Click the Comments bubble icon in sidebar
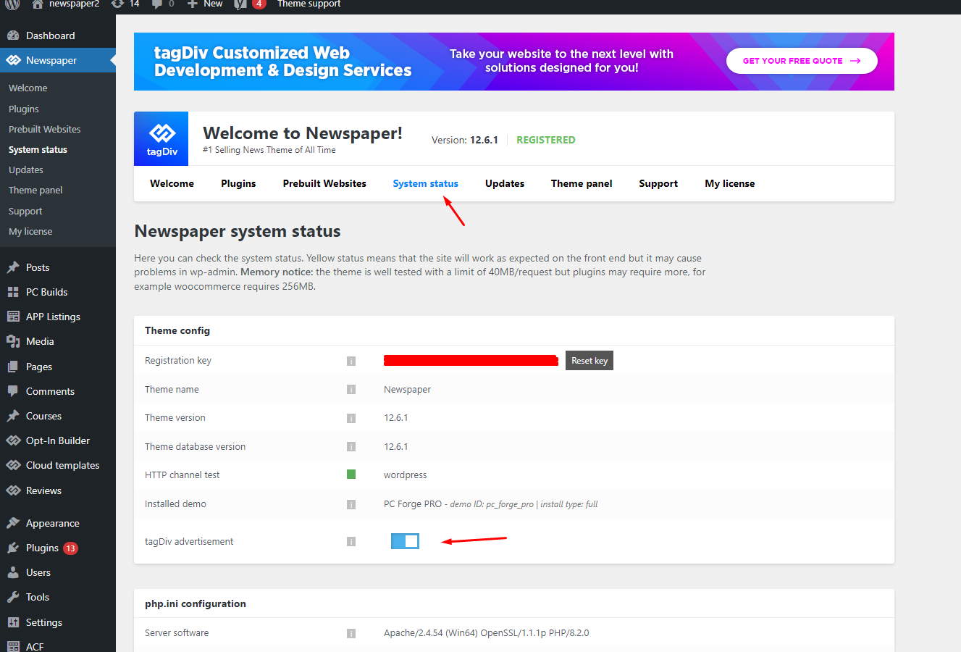 coord(13,391)
